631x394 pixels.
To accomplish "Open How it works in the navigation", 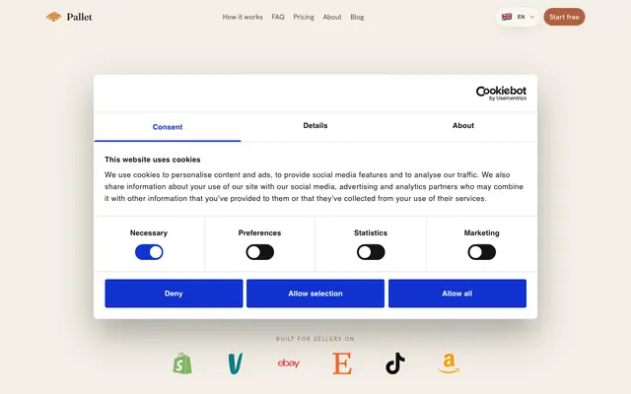I will (x=243, y=17).
